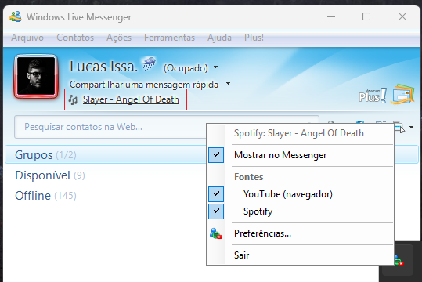The image size is (422, 282).
Task: Click the display name Lucas Issa.
Action: pos(103,67)
